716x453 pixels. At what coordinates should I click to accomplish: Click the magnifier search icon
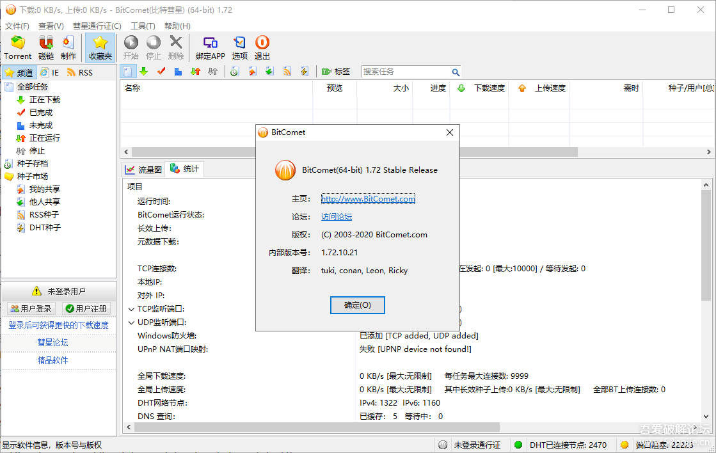point(456,72)
